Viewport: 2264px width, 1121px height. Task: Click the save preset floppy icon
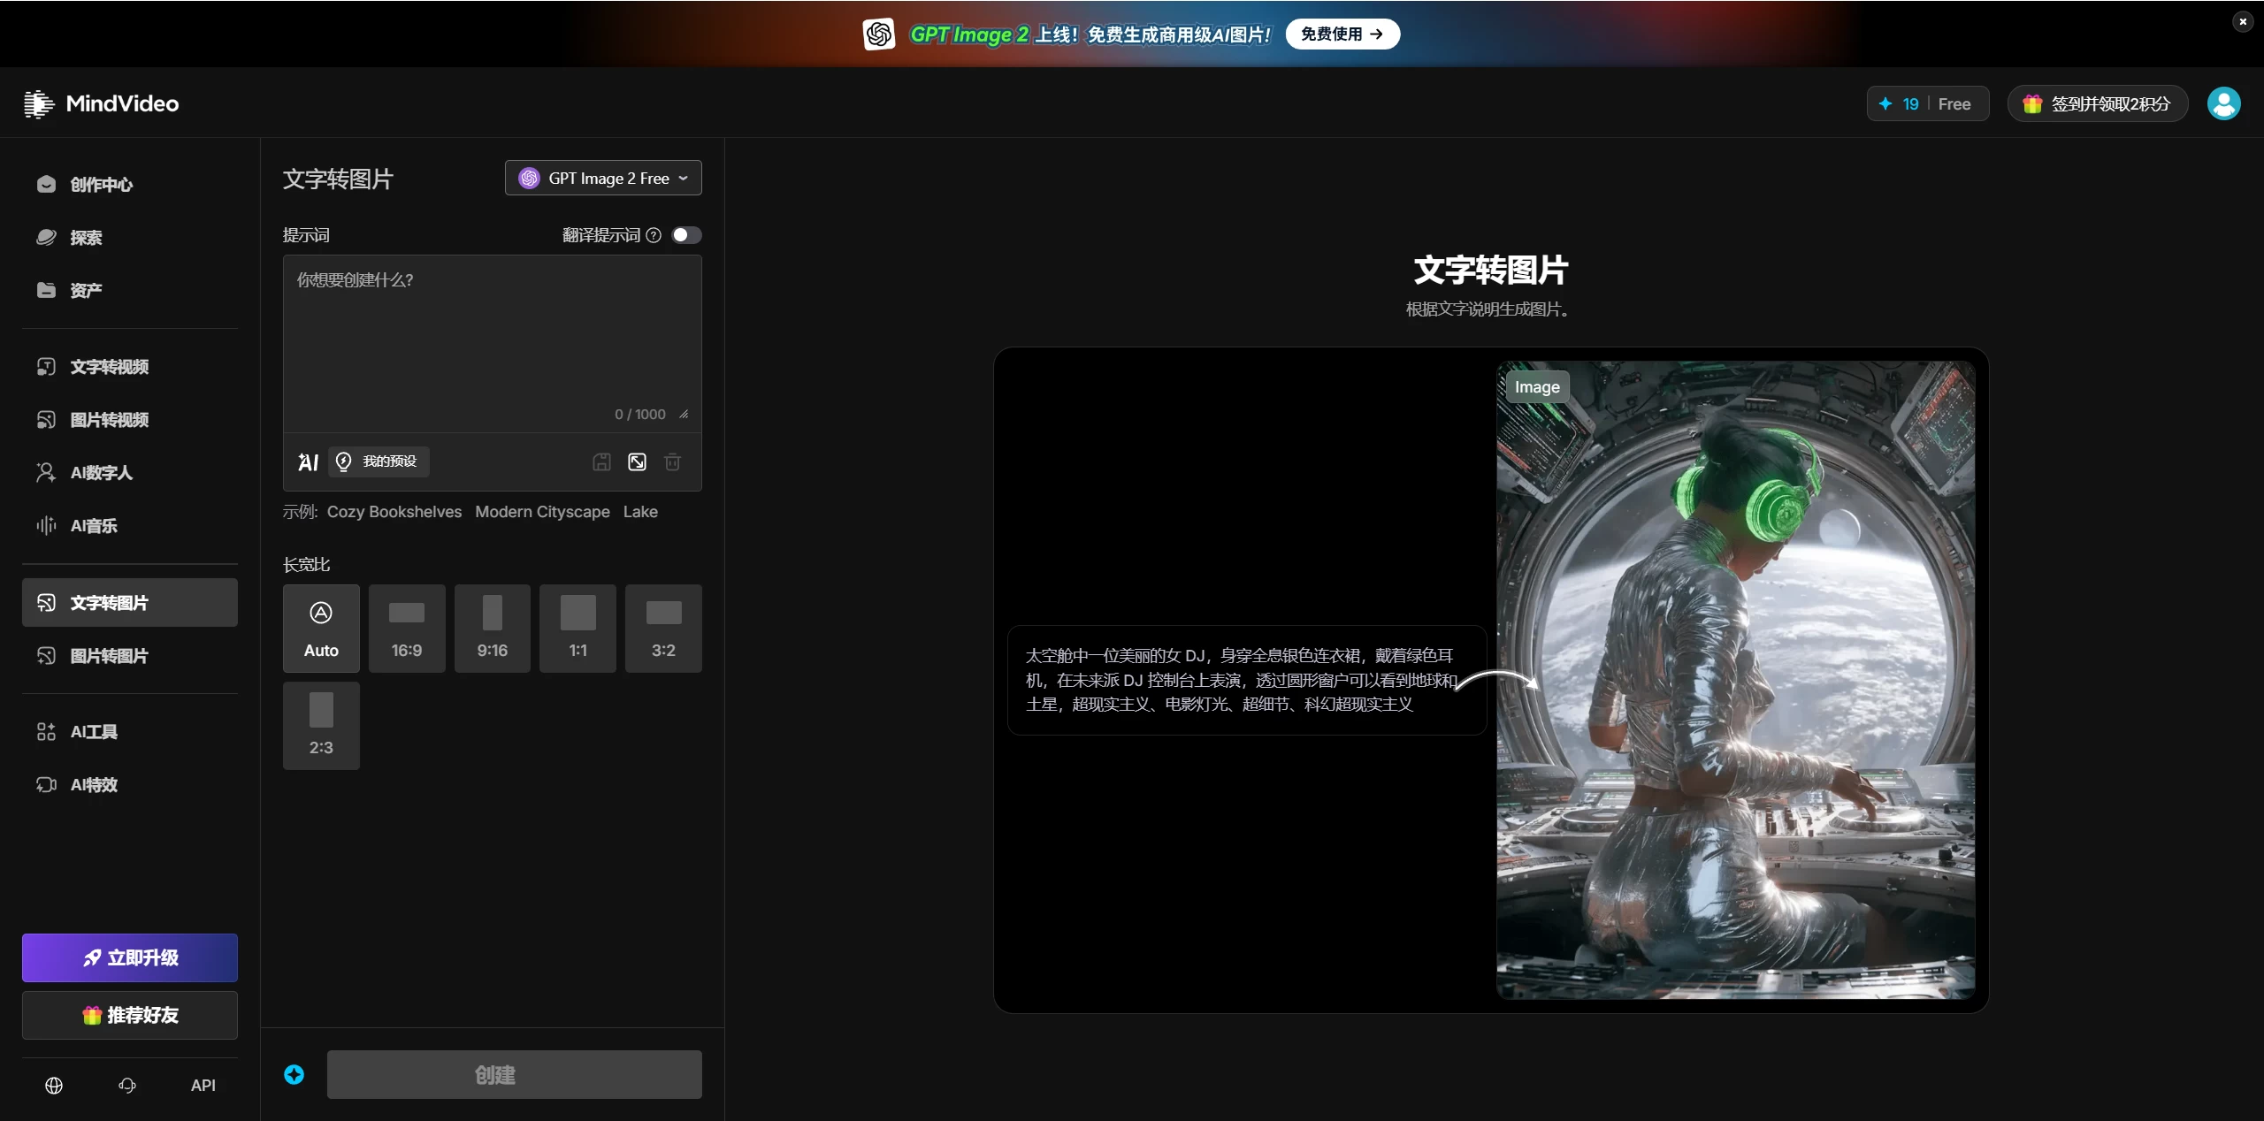coord(601,461)
